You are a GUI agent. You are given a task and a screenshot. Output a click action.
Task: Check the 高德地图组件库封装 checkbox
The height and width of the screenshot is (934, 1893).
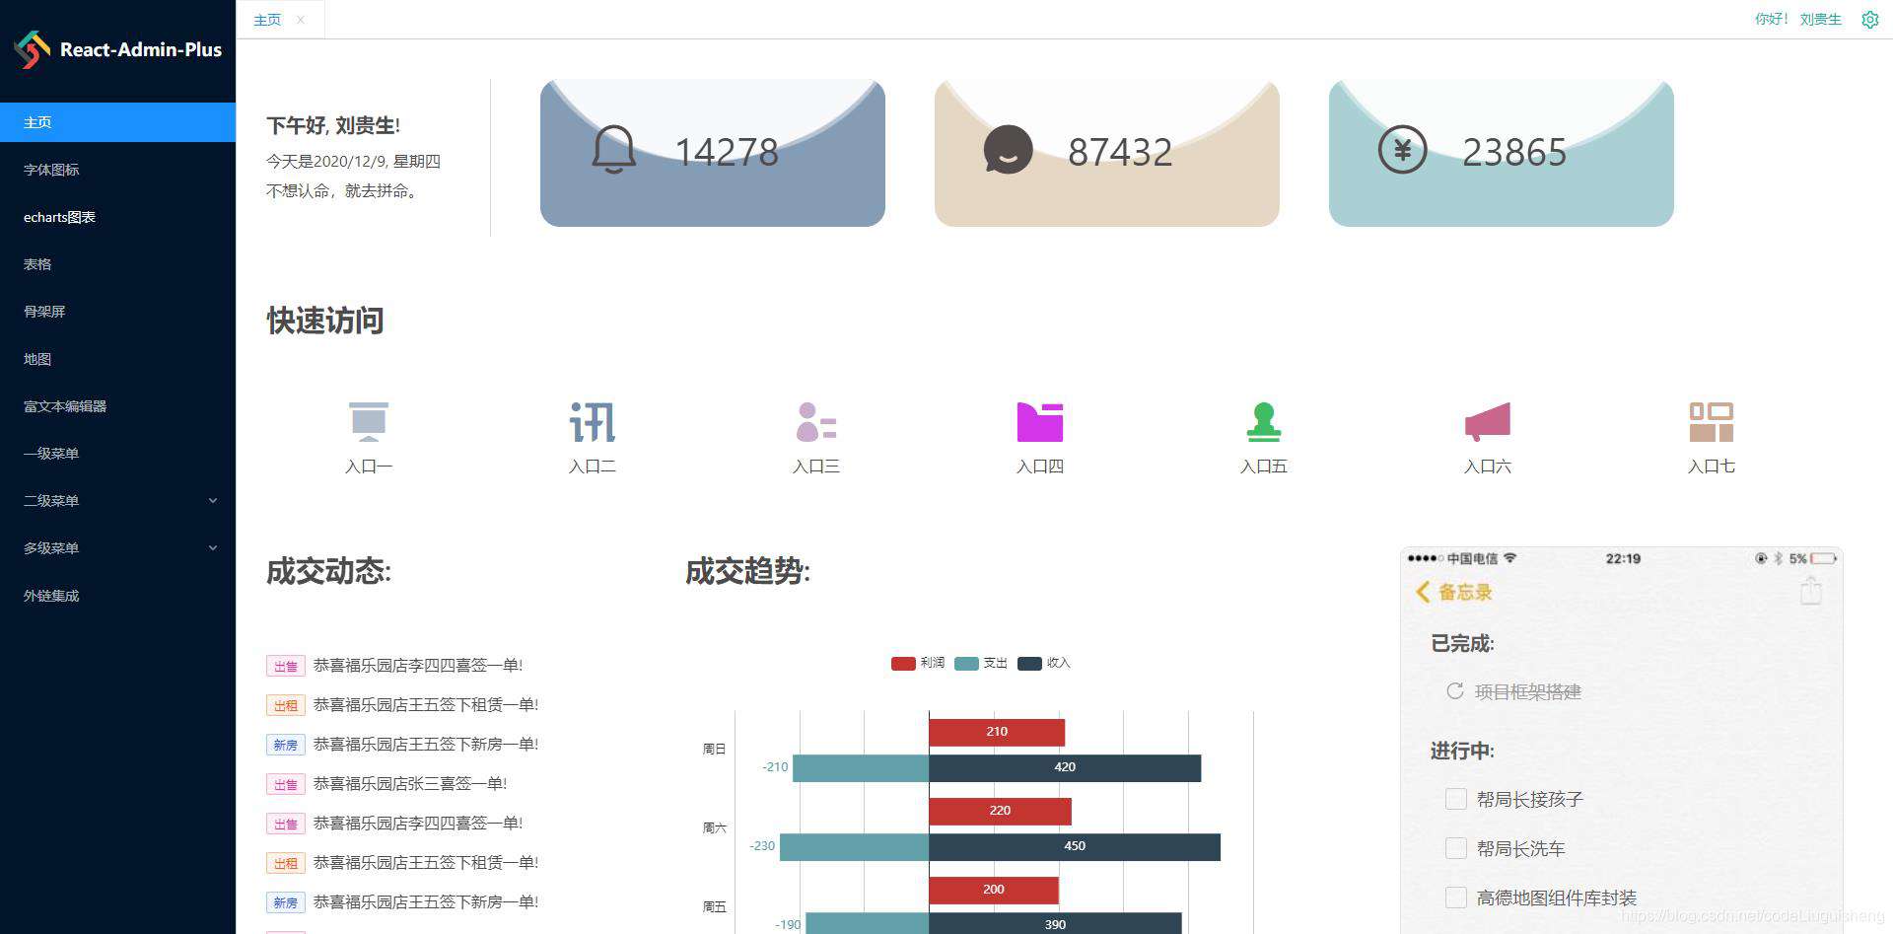(x=1455, y=898)
